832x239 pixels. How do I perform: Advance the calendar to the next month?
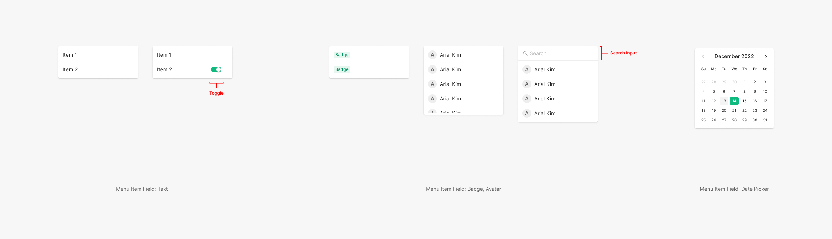(765, 56)
